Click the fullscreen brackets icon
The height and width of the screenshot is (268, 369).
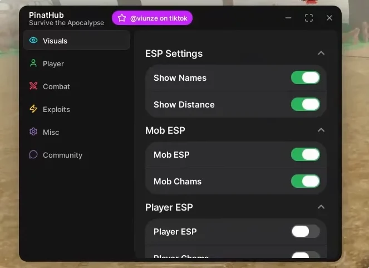[x=309, y=18]
